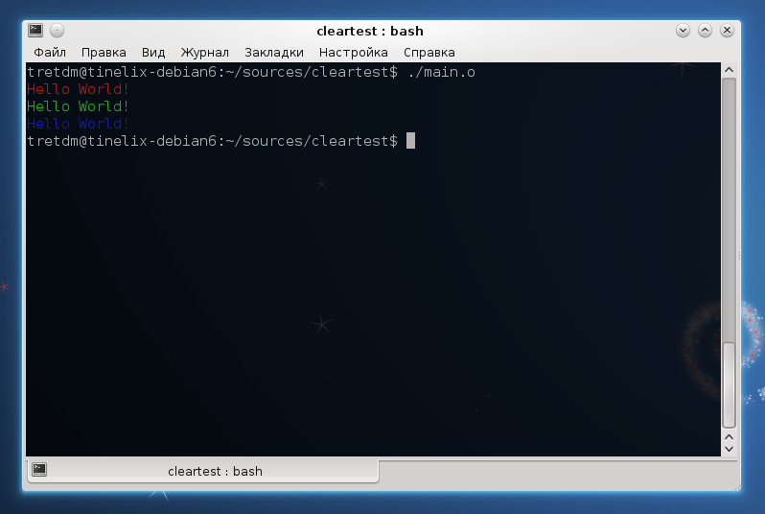Minimize the Konsole window

(683, 31)
